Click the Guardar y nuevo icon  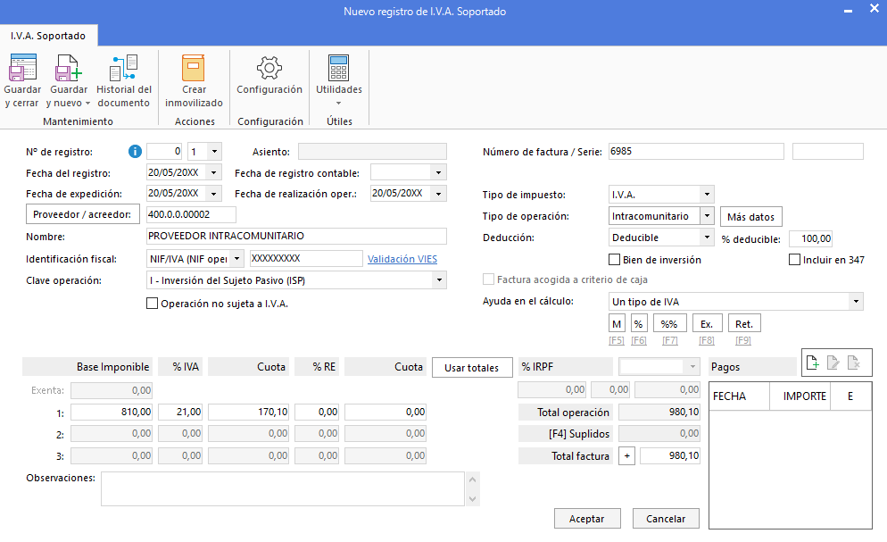tap(69, 68)
